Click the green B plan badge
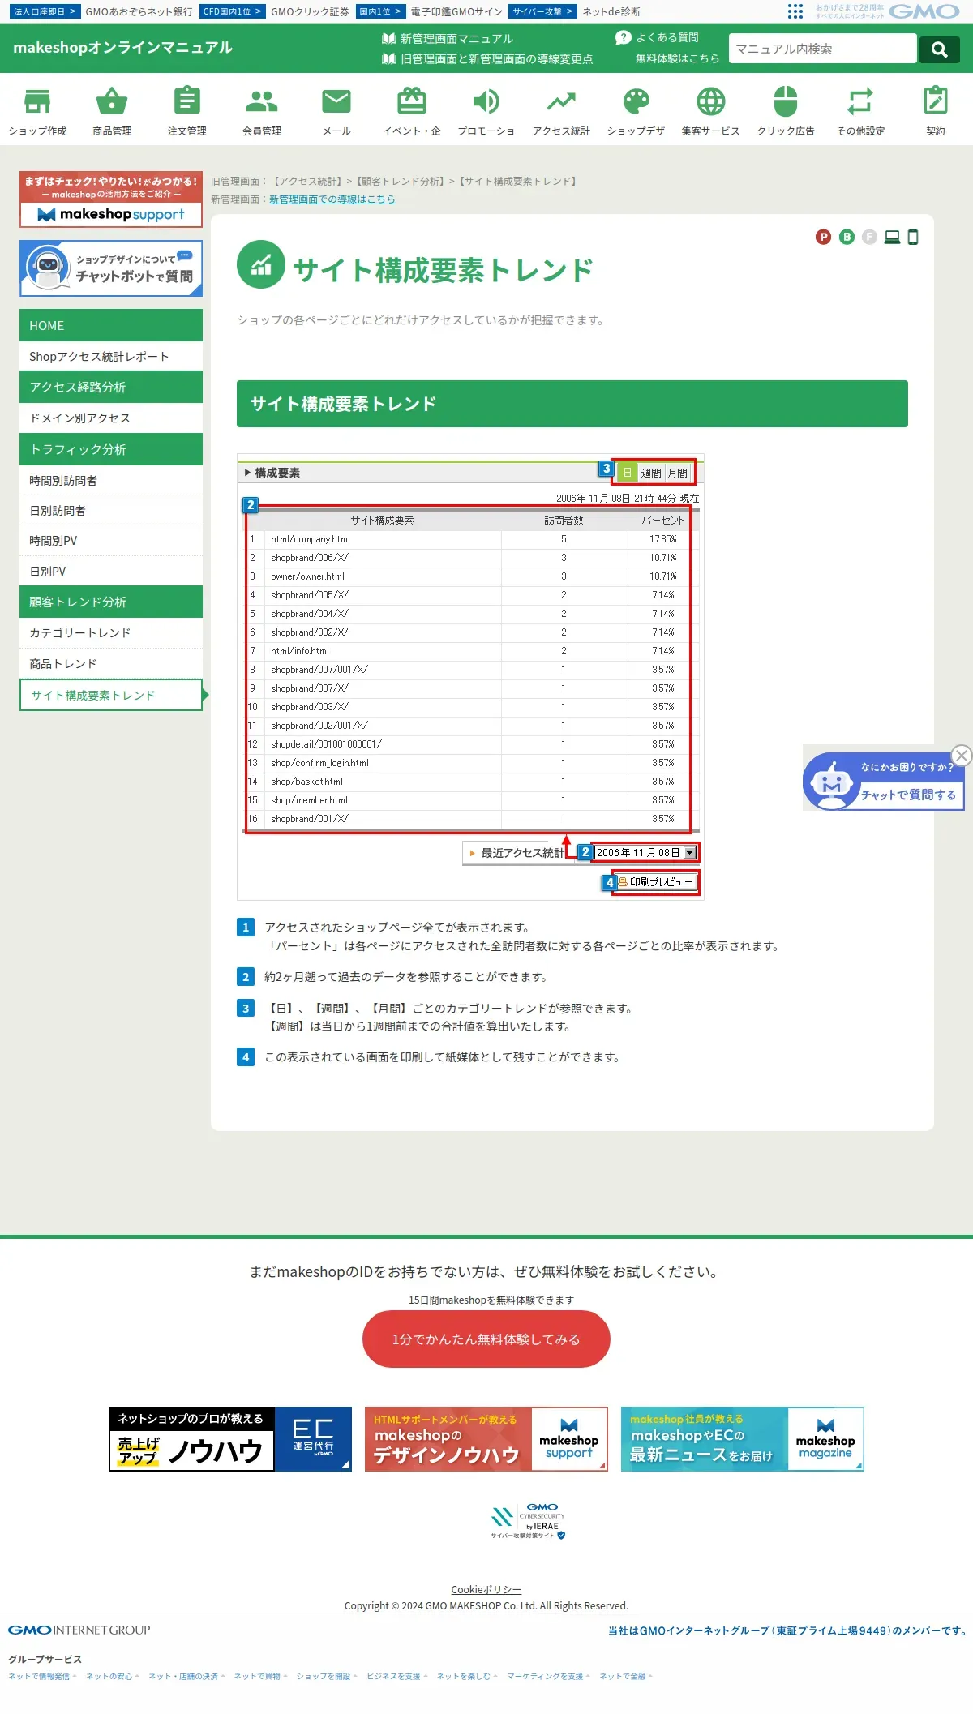This screenshot has width=973, height=1714. 847,237
